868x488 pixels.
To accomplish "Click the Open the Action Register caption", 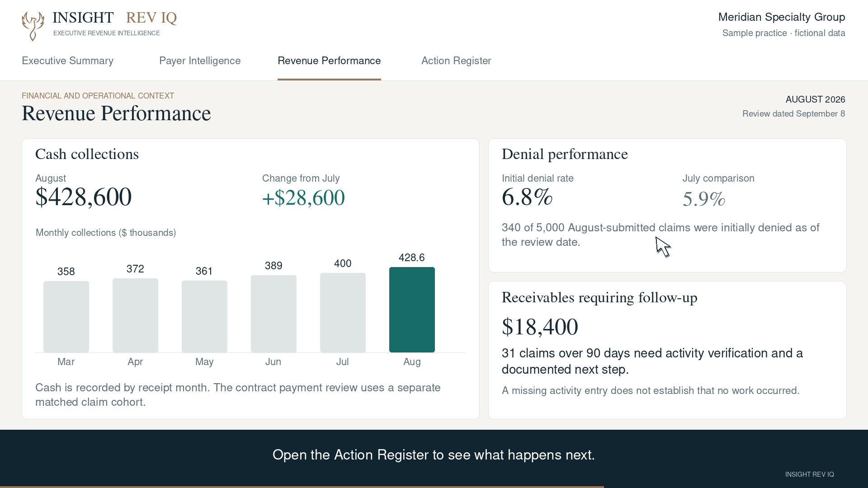I will [434, 455].
